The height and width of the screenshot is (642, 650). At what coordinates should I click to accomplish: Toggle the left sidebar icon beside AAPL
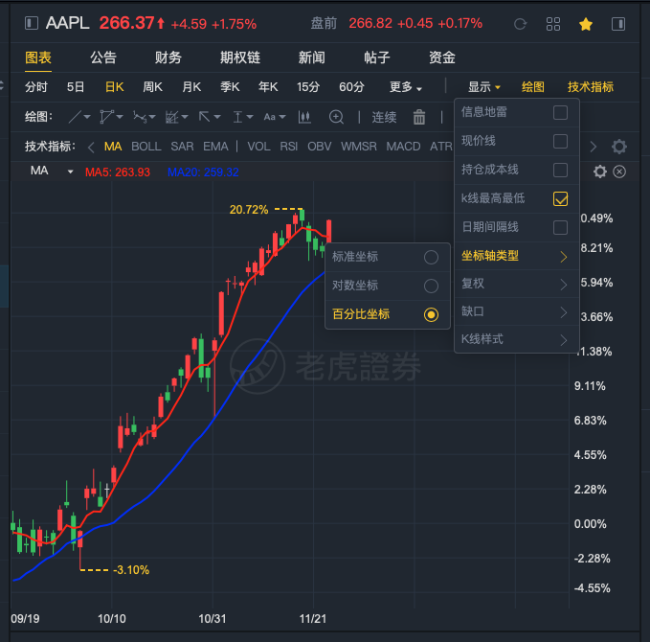click(x=32, y=23)
